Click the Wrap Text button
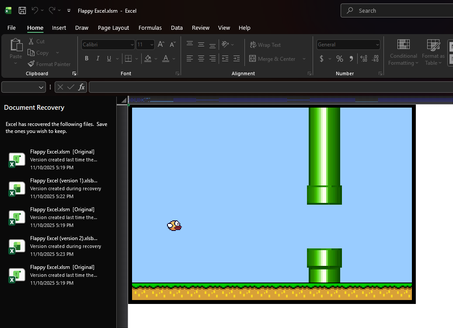This screenshot has width=453, height=328. click(265, 45)
